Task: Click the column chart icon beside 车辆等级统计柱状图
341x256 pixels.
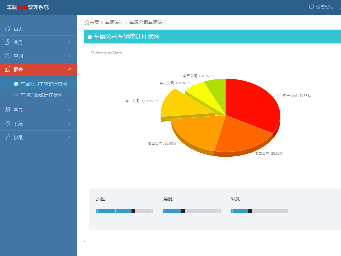Action: pos(16,95)
